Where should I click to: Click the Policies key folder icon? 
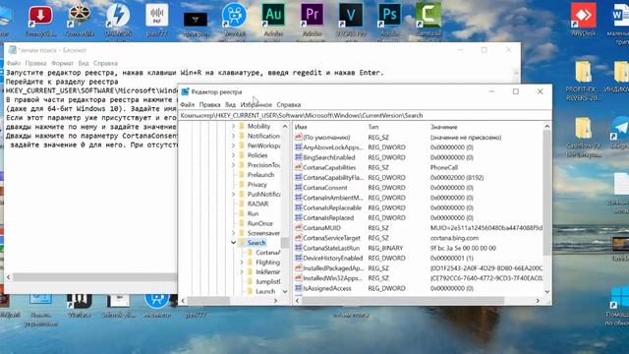coord(242,155)
